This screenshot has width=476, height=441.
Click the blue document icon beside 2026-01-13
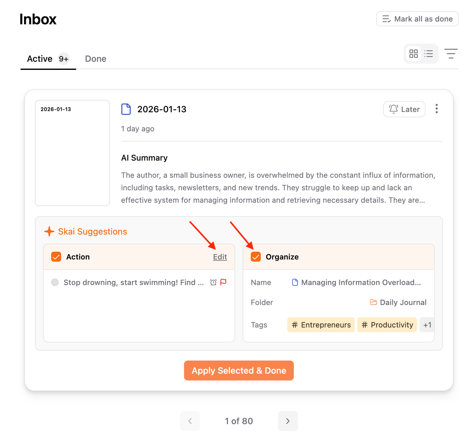tap(126, 109)
